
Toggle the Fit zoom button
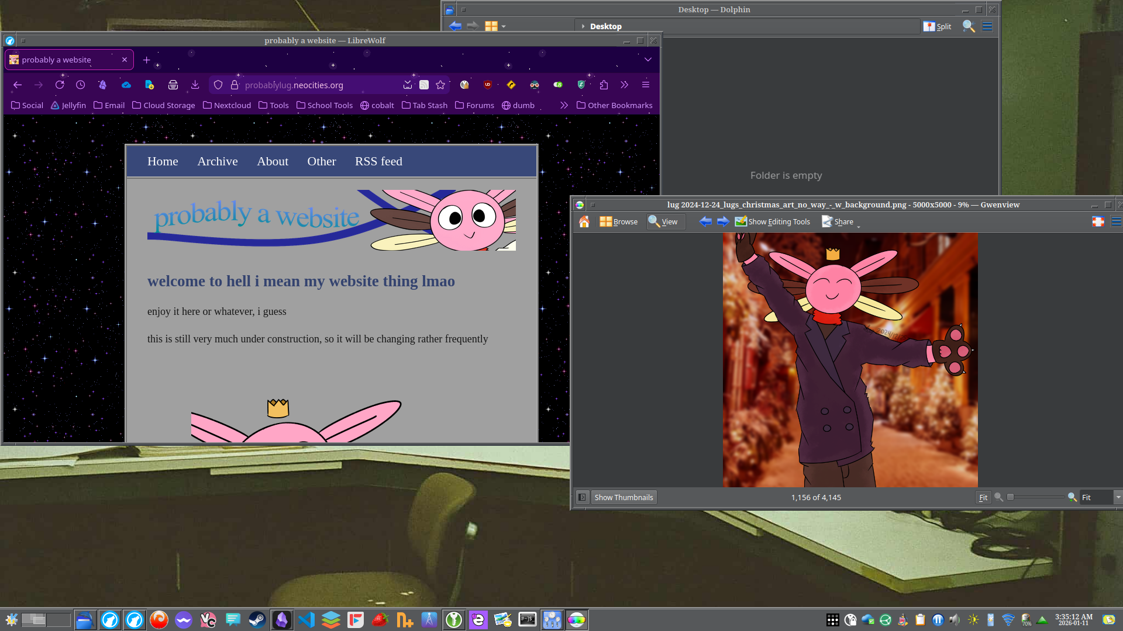[983, 497]
